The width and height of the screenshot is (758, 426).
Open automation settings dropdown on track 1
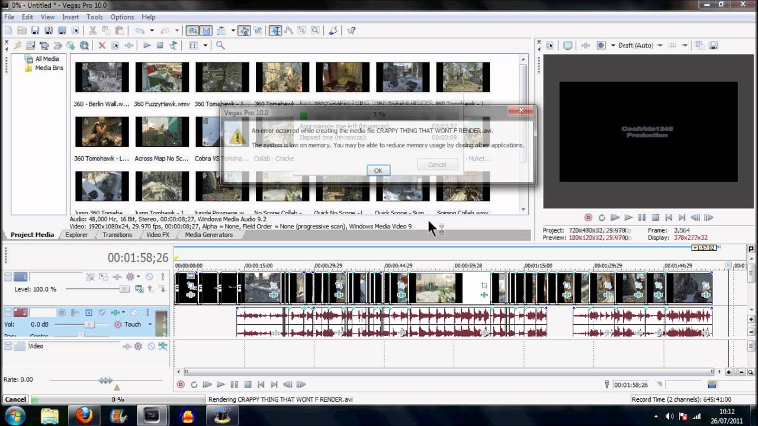139,276
